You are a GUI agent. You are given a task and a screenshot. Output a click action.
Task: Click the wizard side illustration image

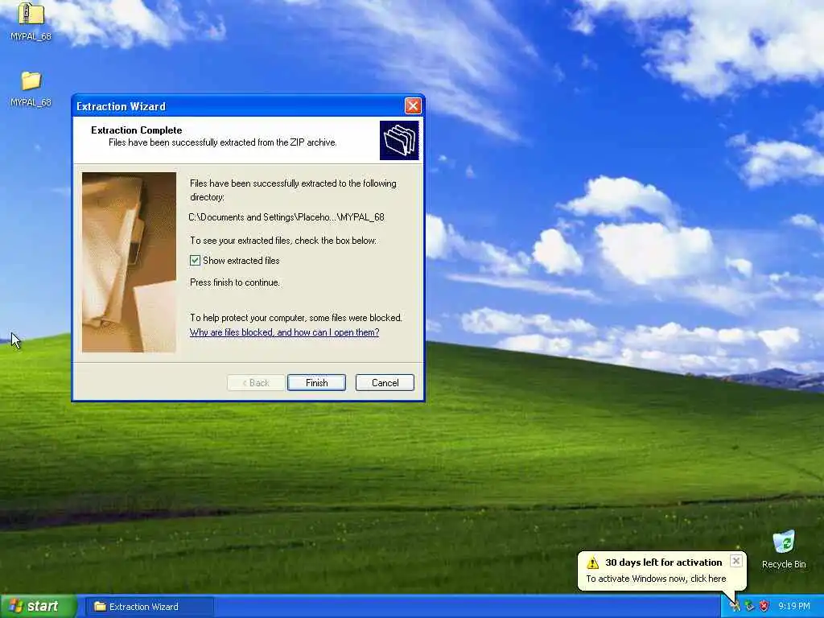coord(130,262)
